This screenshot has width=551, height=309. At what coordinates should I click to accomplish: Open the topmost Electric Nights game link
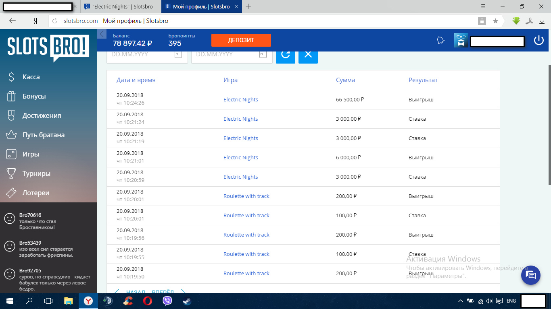[240, 100]
